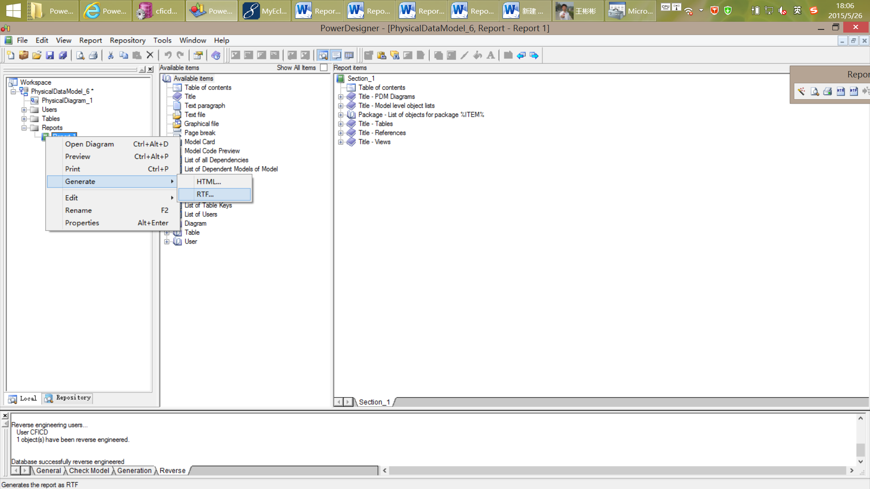Click the printer icon in main toolbar

click(x=93, y=55)
